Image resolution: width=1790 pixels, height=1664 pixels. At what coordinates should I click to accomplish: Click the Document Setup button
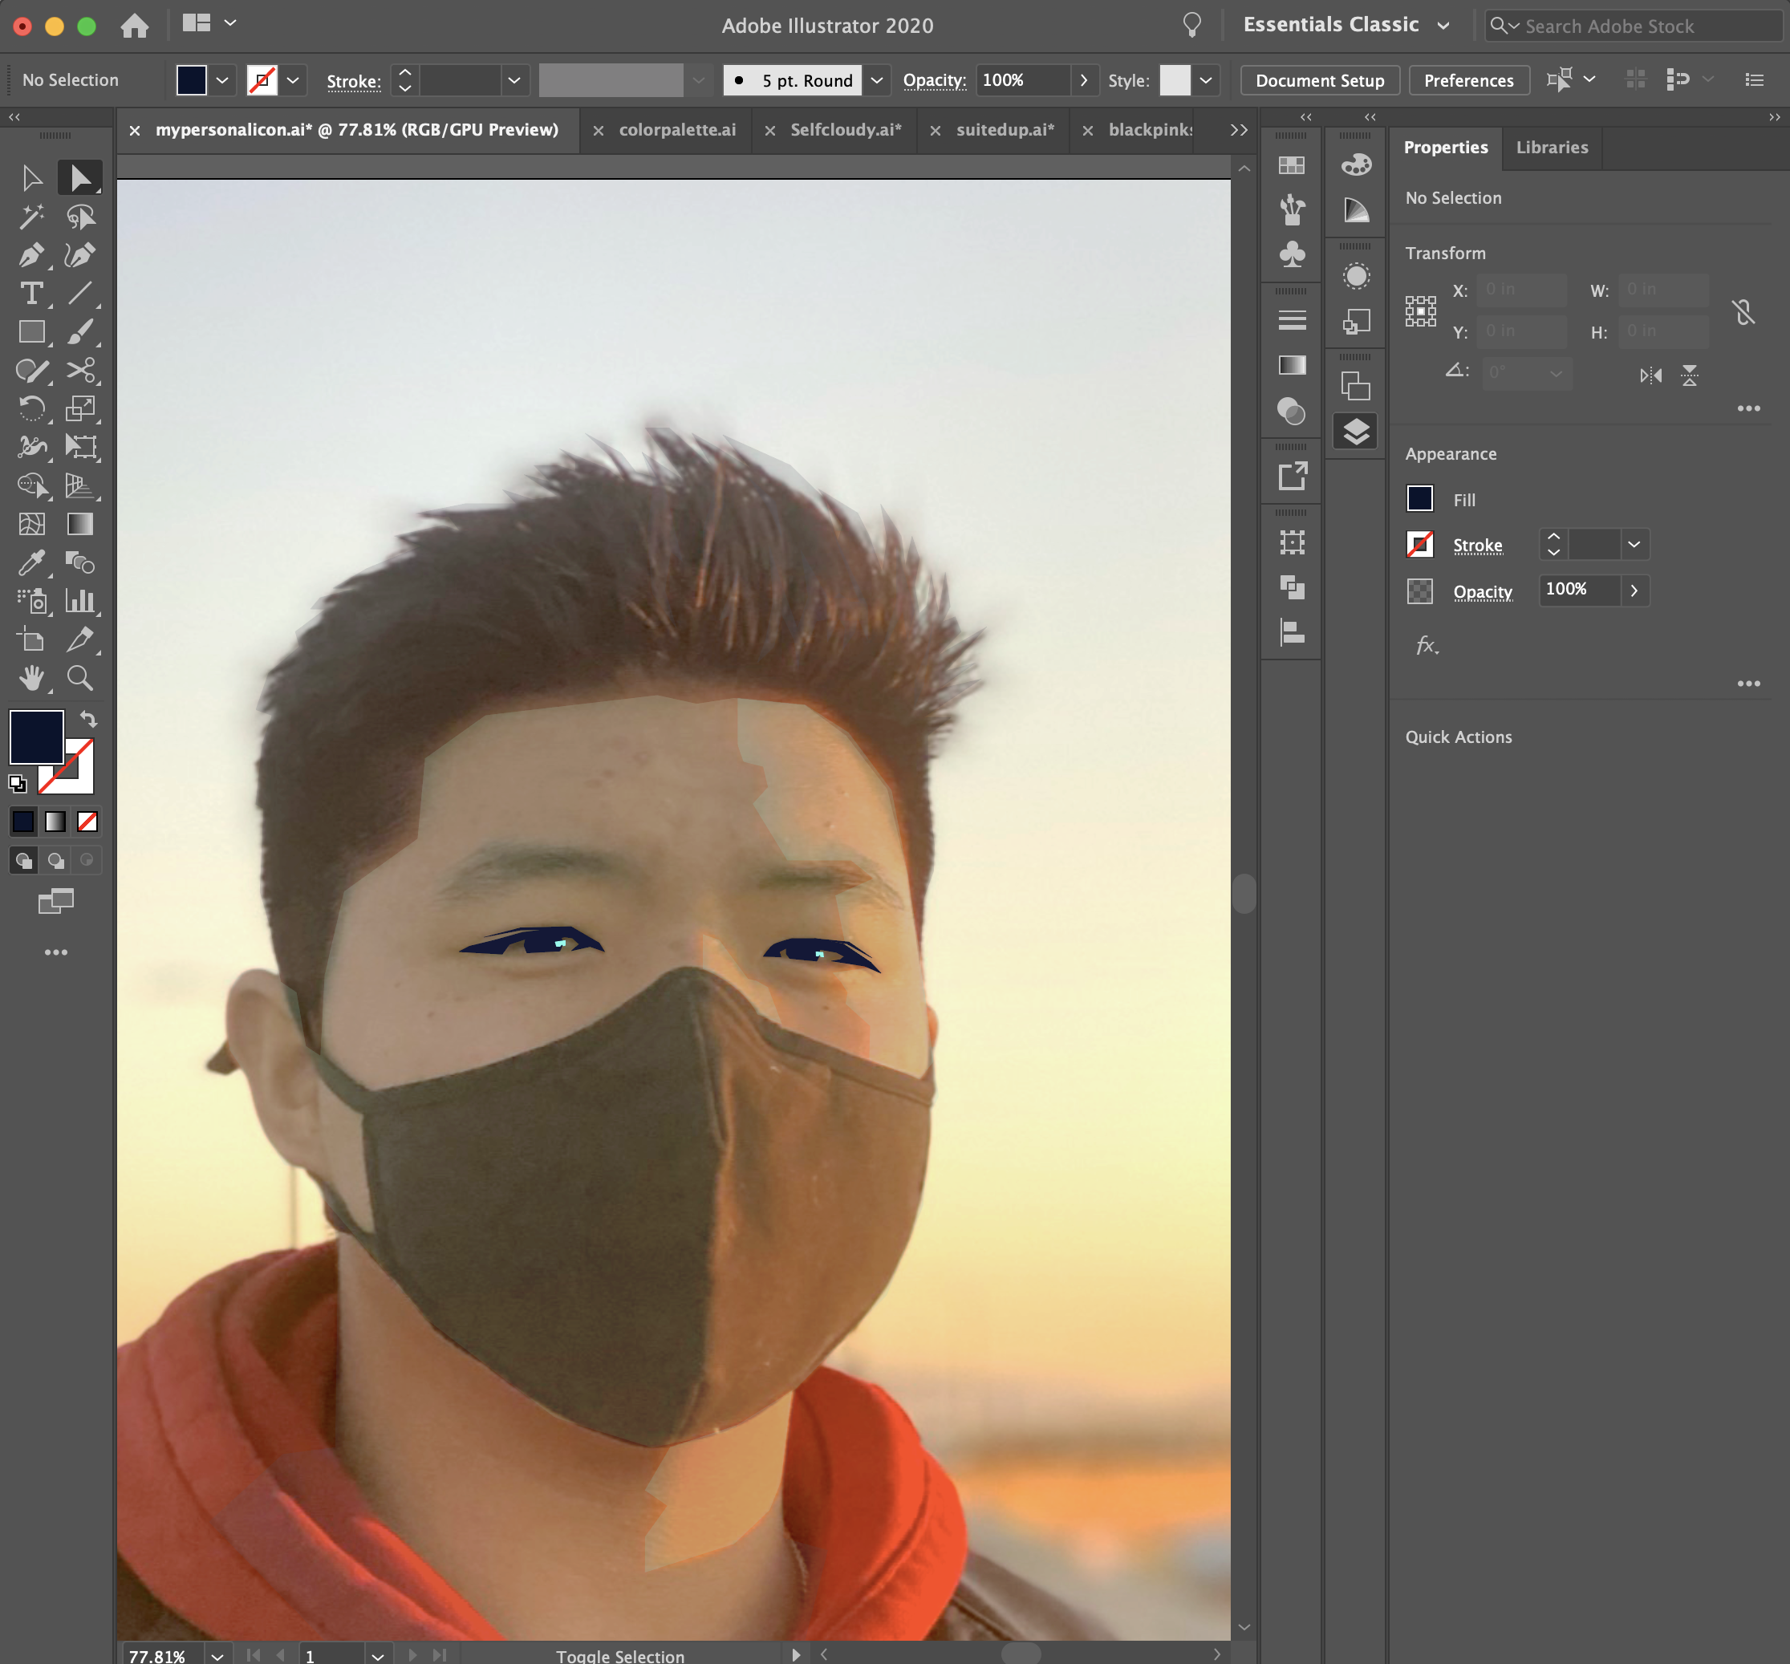click(1319, 80)
